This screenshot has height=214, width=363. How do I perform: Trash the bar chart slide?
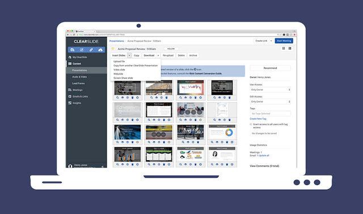pyautogui.click(x=132, y=164)
